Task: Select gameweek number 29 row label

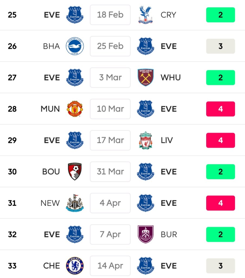Action: point(12,140)
